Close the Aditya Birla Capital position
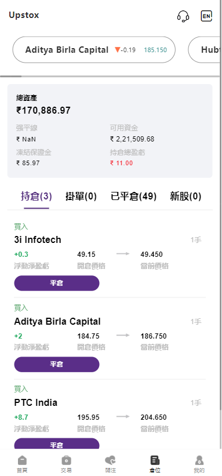The width and height of the screenshot is (222, 476). (x=57, y=364)
